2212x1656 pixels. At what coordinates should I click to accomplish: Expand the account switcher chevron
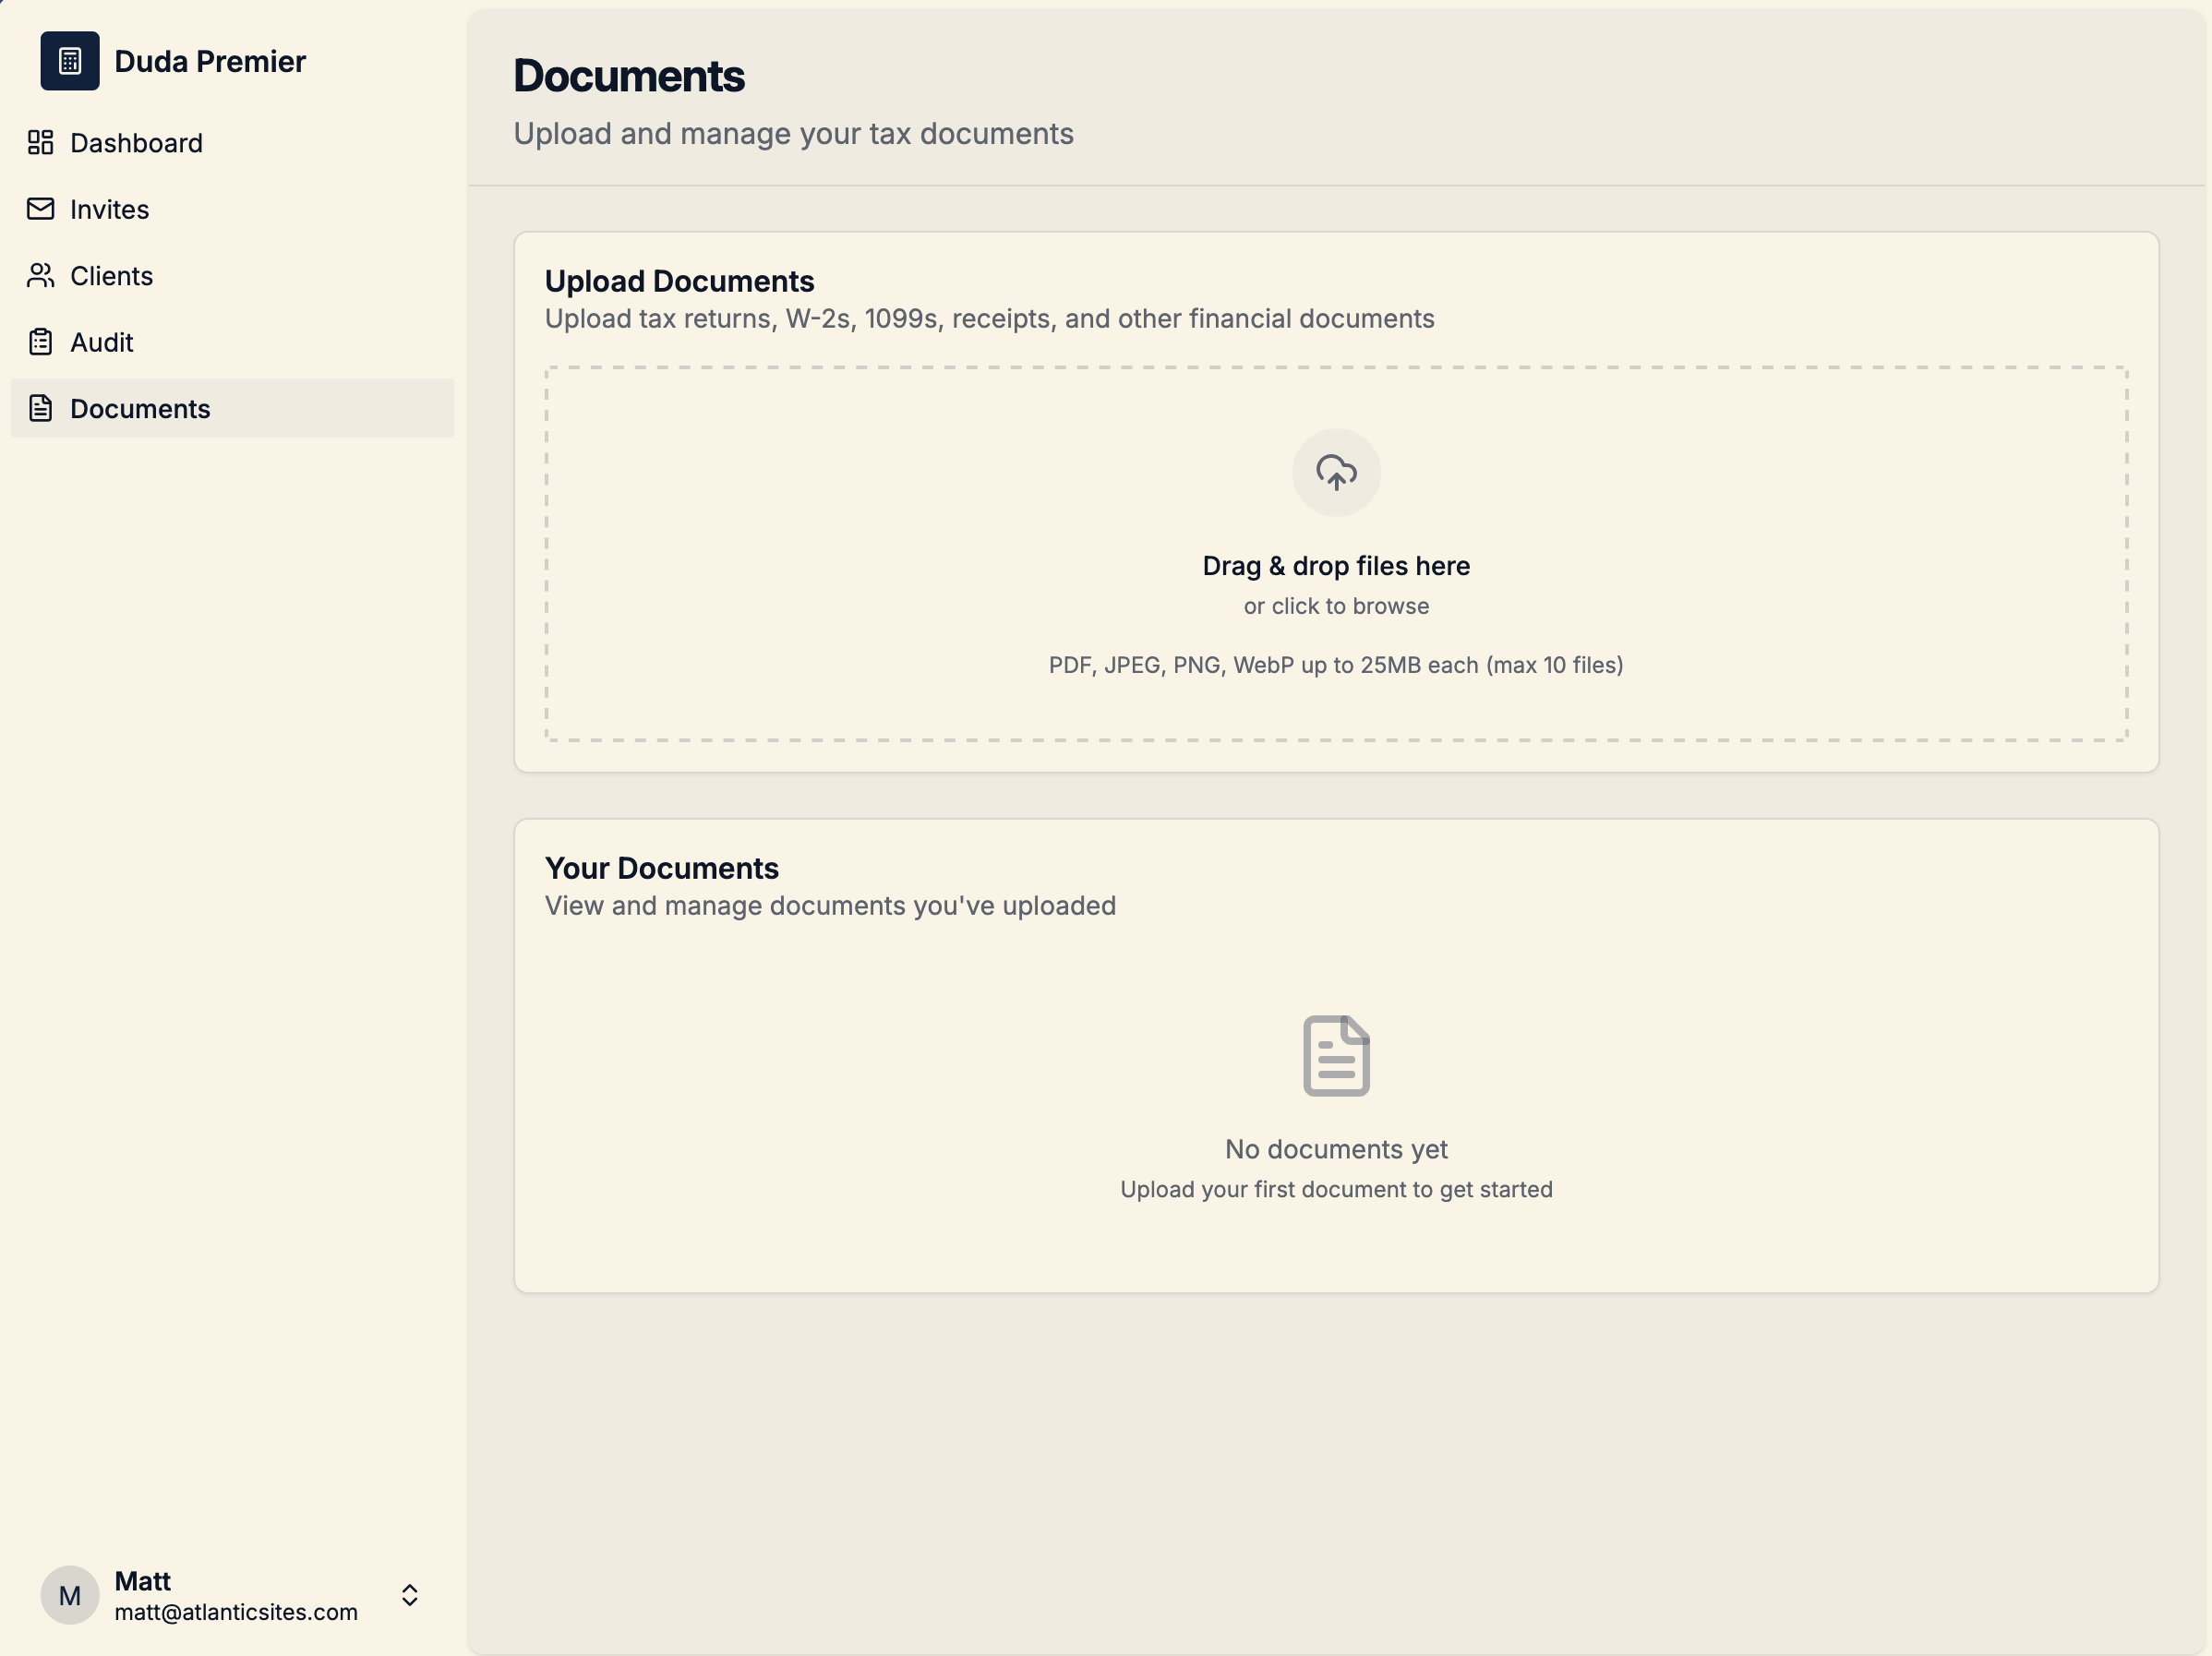409,1595
